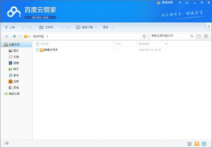Click the grid apps icon in status bar
This screenshot has height=148, width=212.
189,144
